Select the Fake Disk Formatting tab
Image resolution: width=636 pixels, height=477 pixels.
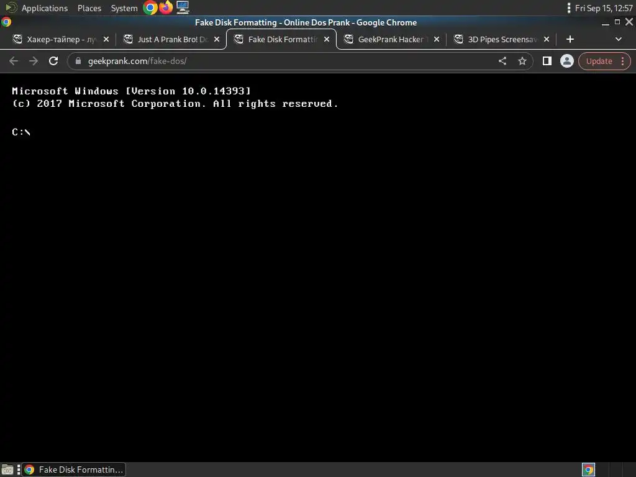(281, 39)
